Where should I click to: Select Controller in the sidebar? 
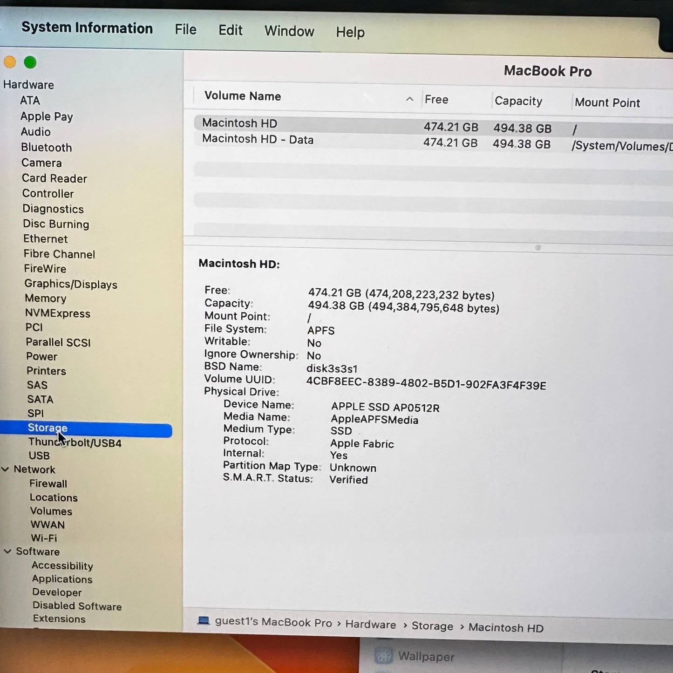48,194
